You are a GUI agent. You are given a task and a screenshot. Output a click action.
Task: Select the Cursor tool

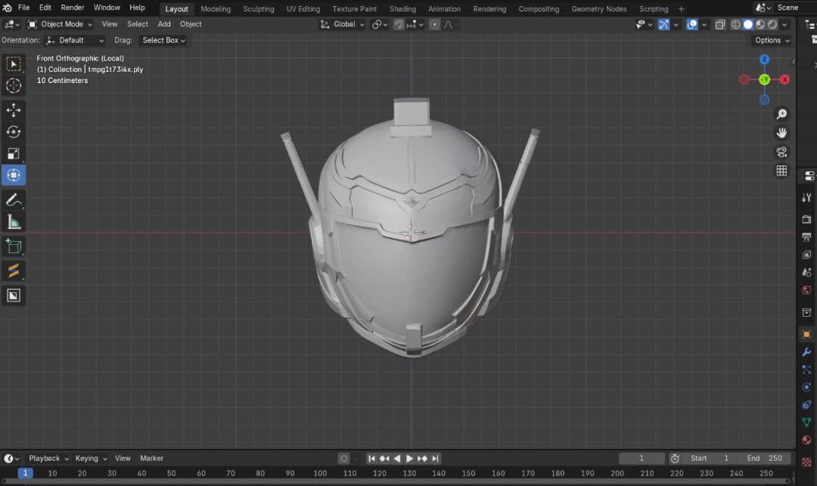(x=14, y=86)
